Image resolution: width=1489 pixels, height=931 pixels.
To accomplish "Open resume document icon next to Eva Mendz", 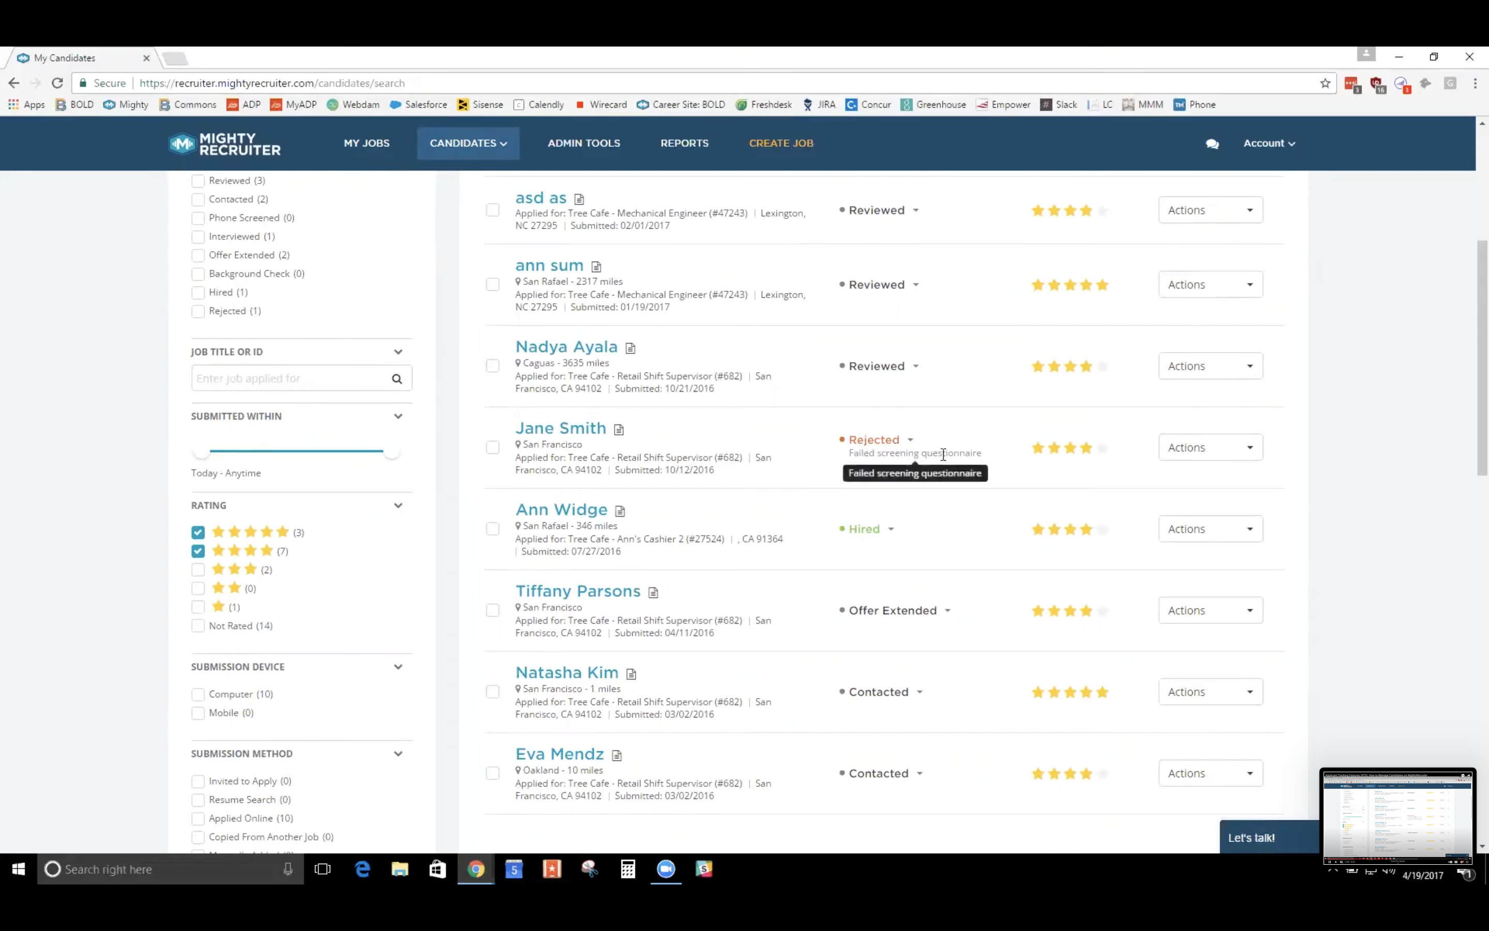I will click(x=616, y=756).
